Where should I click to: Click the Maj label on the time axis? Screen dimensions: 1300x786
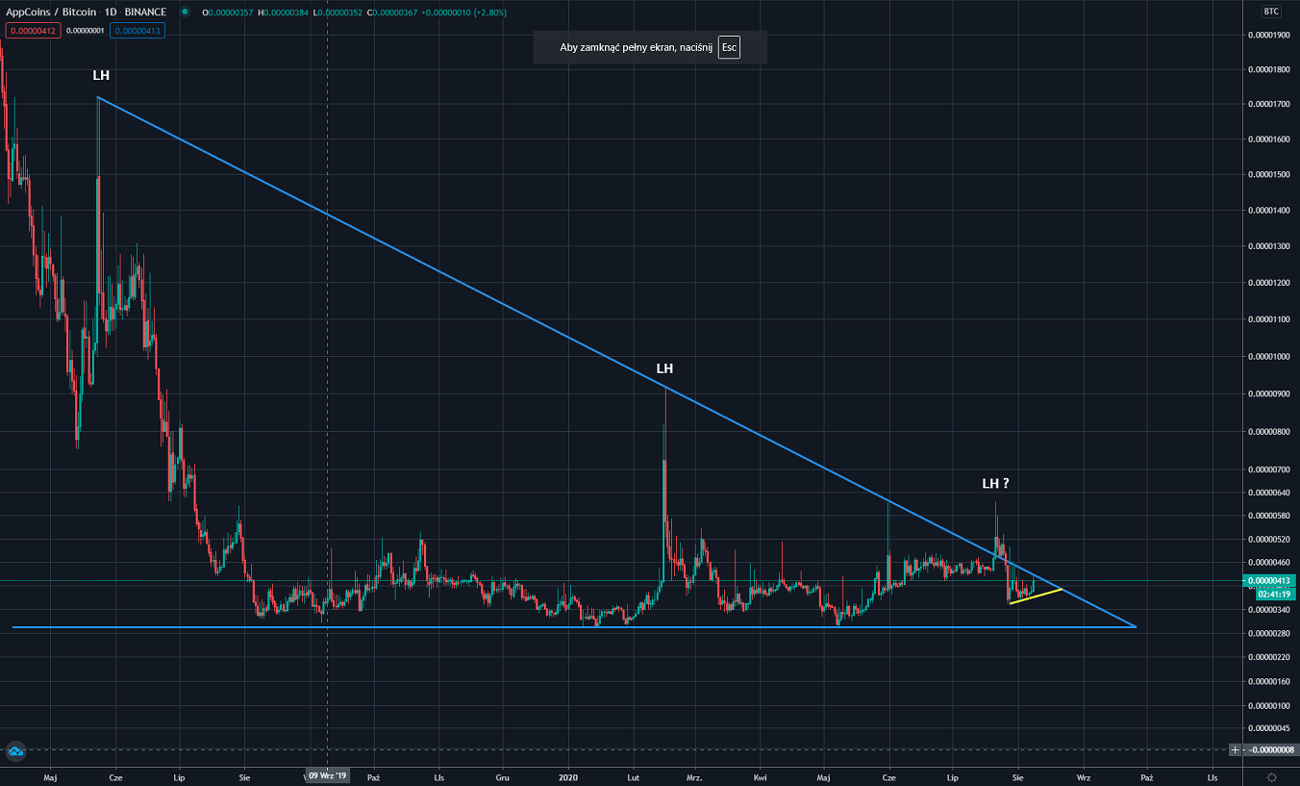(x=50, y=776)
